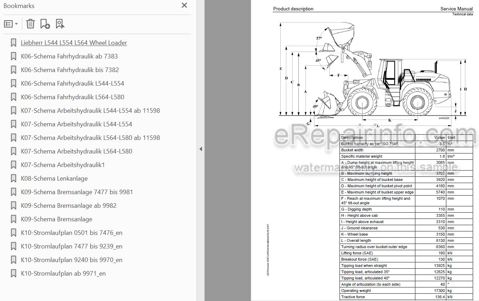Image resolution: width=479 pixels, height=301 pixels.
Task: Click bookmark icon beside K07-Schema Arbeitshydraulik L564-L580
Action: pos(14,151)
